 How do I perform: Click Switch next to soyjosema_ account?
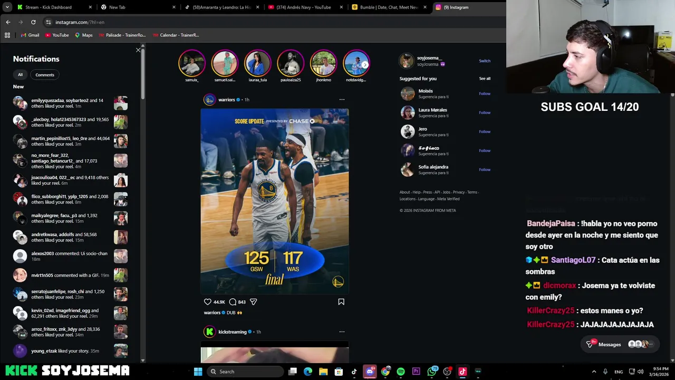coord(485,61)
